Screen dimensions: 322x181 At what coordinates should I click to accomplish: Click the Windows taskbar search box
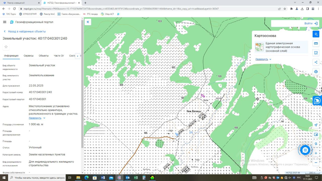(37, 178)
